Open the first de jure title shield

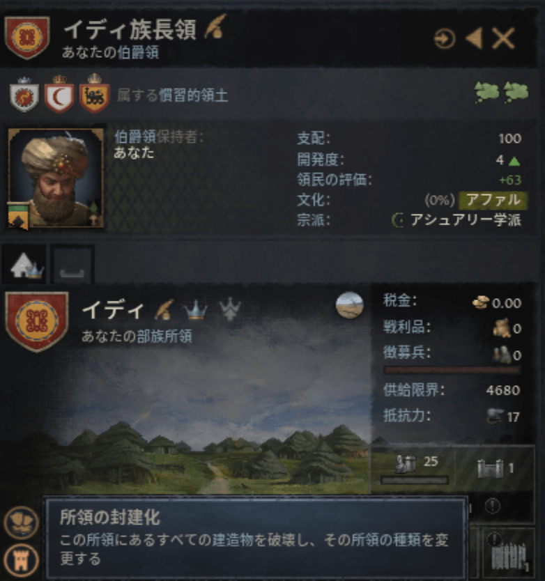(x=24, y=95)
